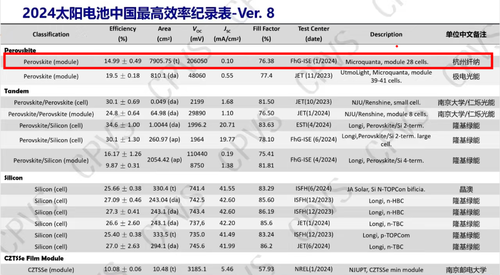The height and width of the screenshot is (275, 500).
Task: Click efficiency value "34.6 ± 1.00"
Action: pos(123,125)
